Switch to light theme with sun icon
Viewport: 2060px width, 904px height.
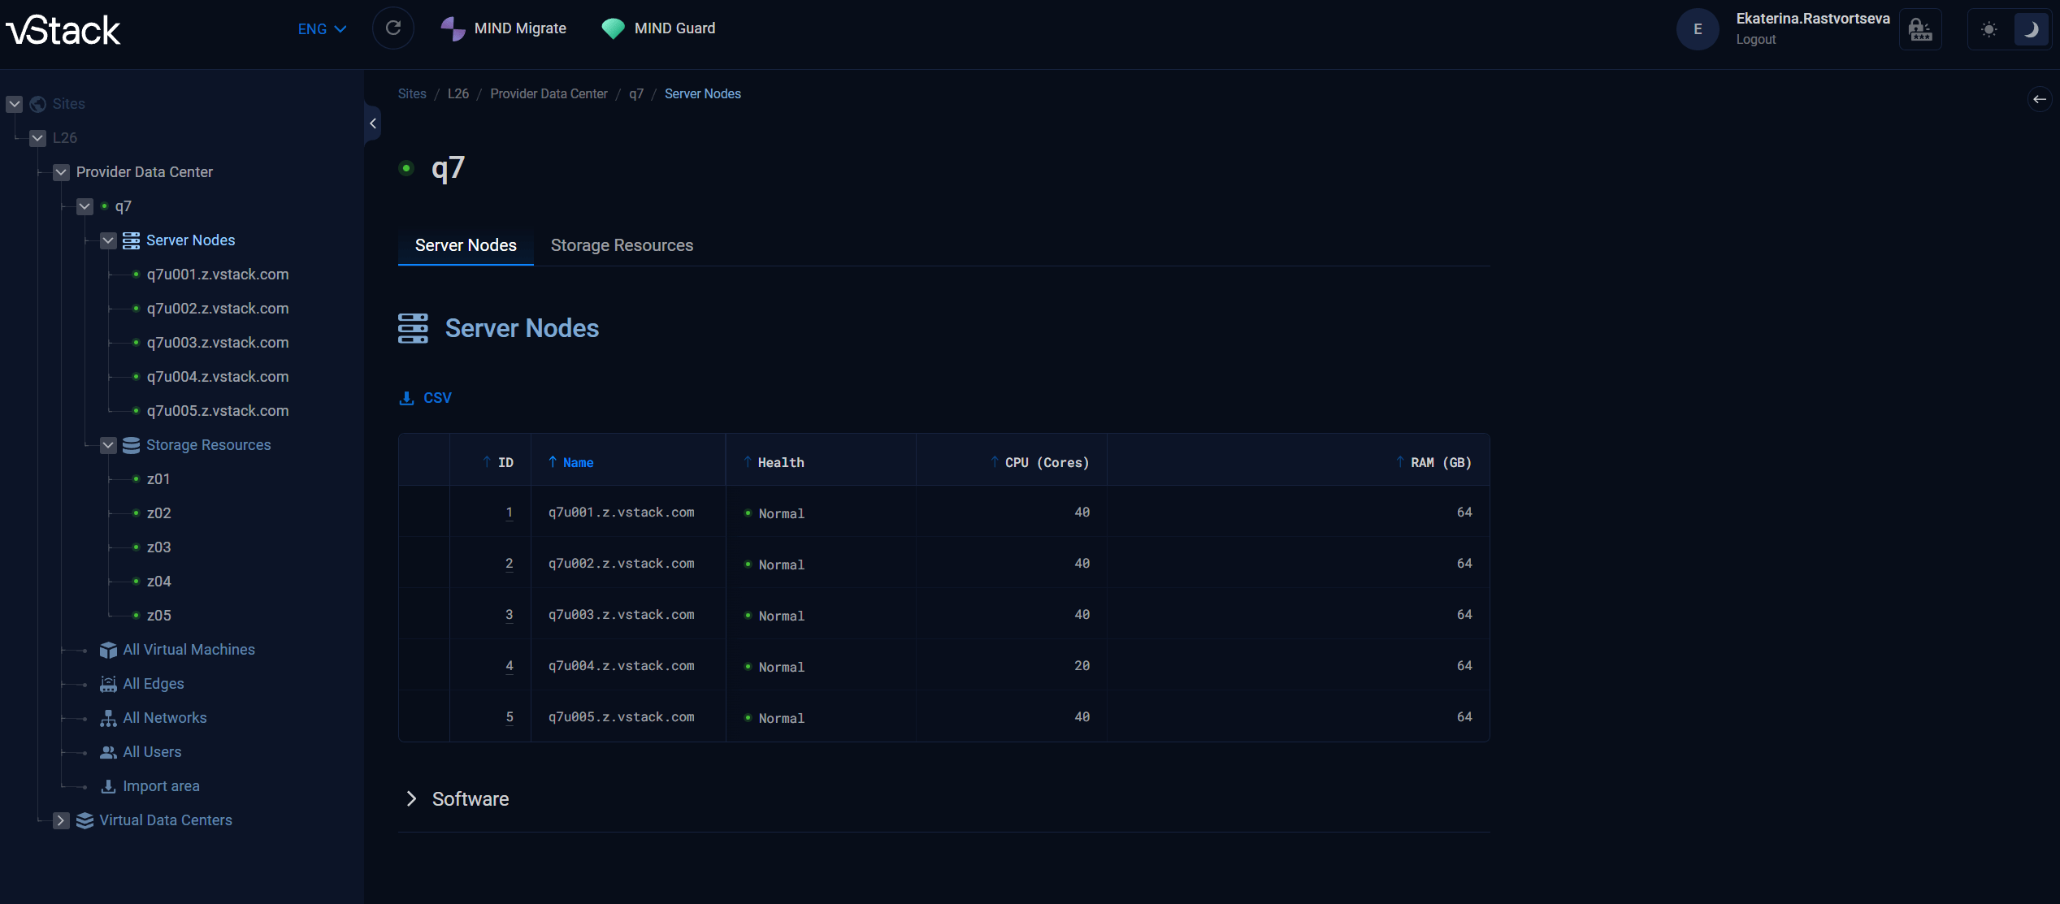pyautogui.click(x=1988, y=30)
